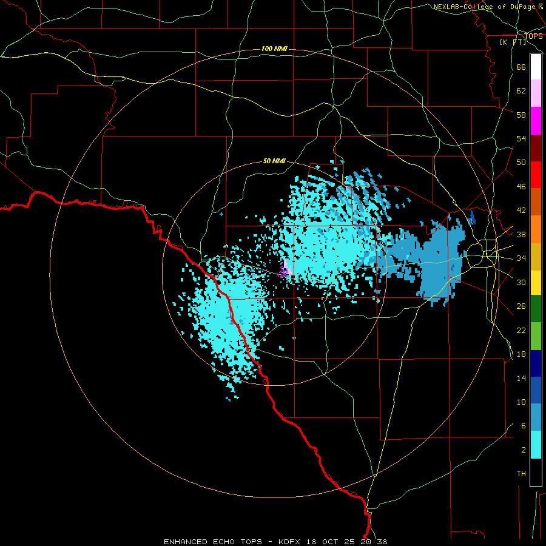Click the black TH threshold swatch
The width and height of the screenshot is (546, 546).
coord(536,472)
